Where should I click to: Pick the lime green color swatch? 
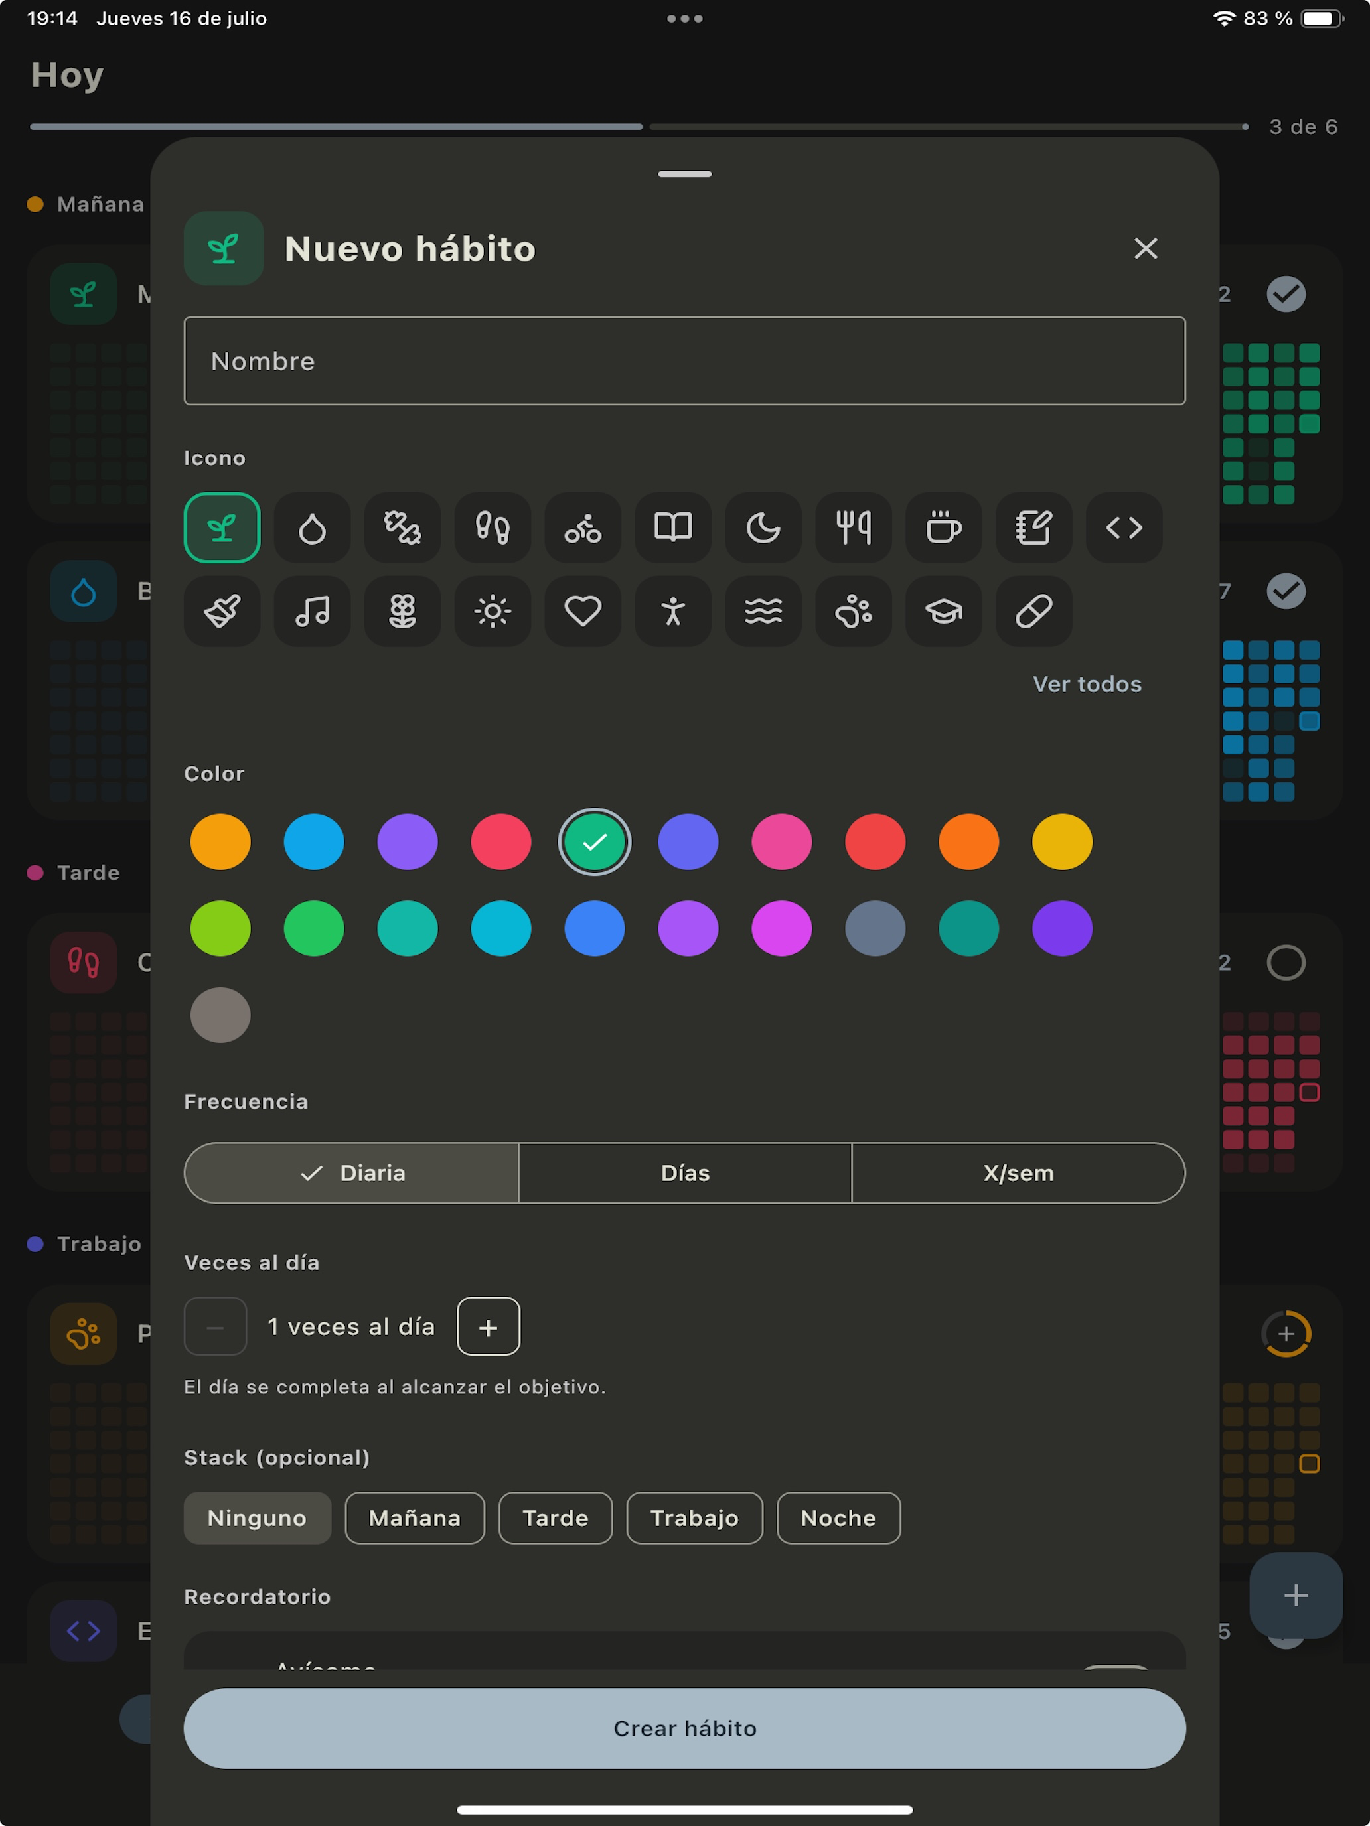(x=220, y=929)
